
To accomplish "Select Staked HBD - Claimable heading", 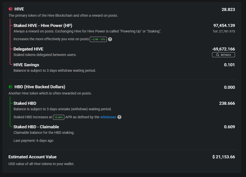I will [36, 127].
